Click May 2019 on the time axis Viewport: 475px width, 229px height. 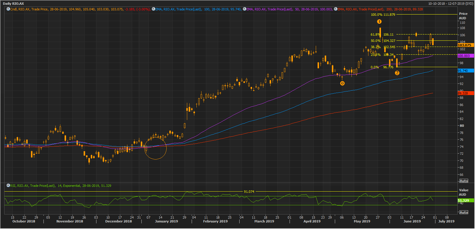[362, 221]
